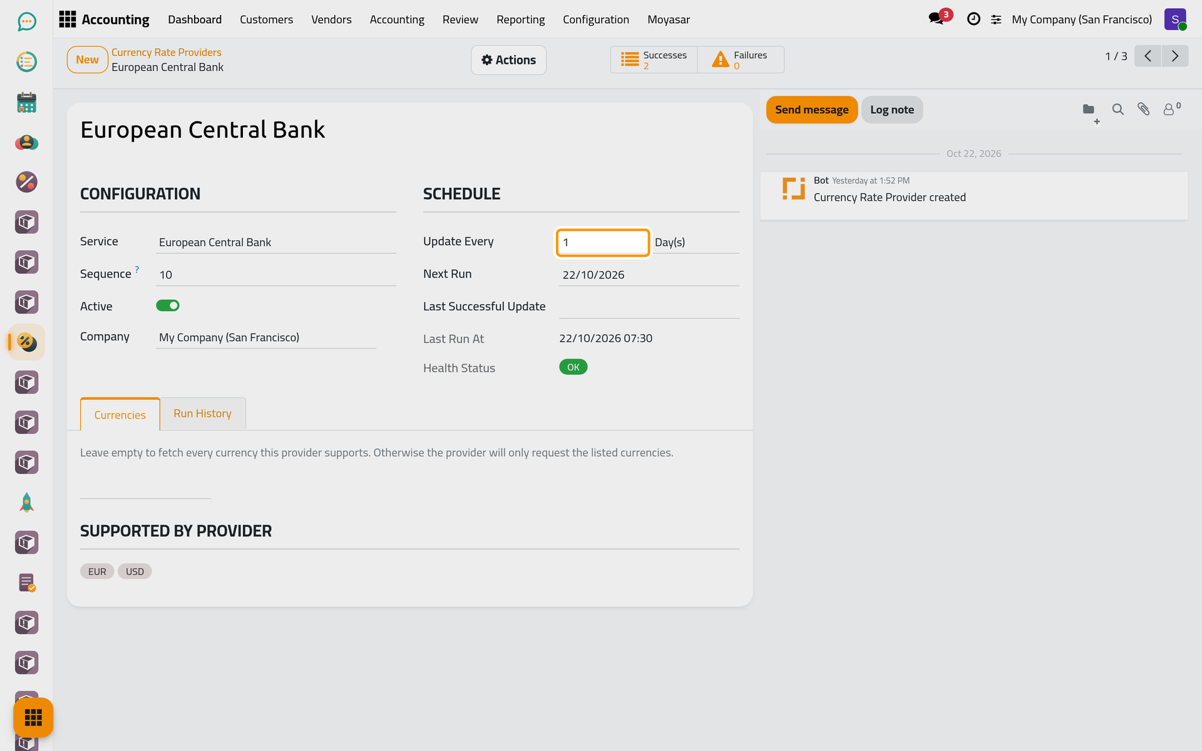The height and width of the screenshot is (751, 1202).
Task: Click the Sequence help question mark
Action: point(137,269)
